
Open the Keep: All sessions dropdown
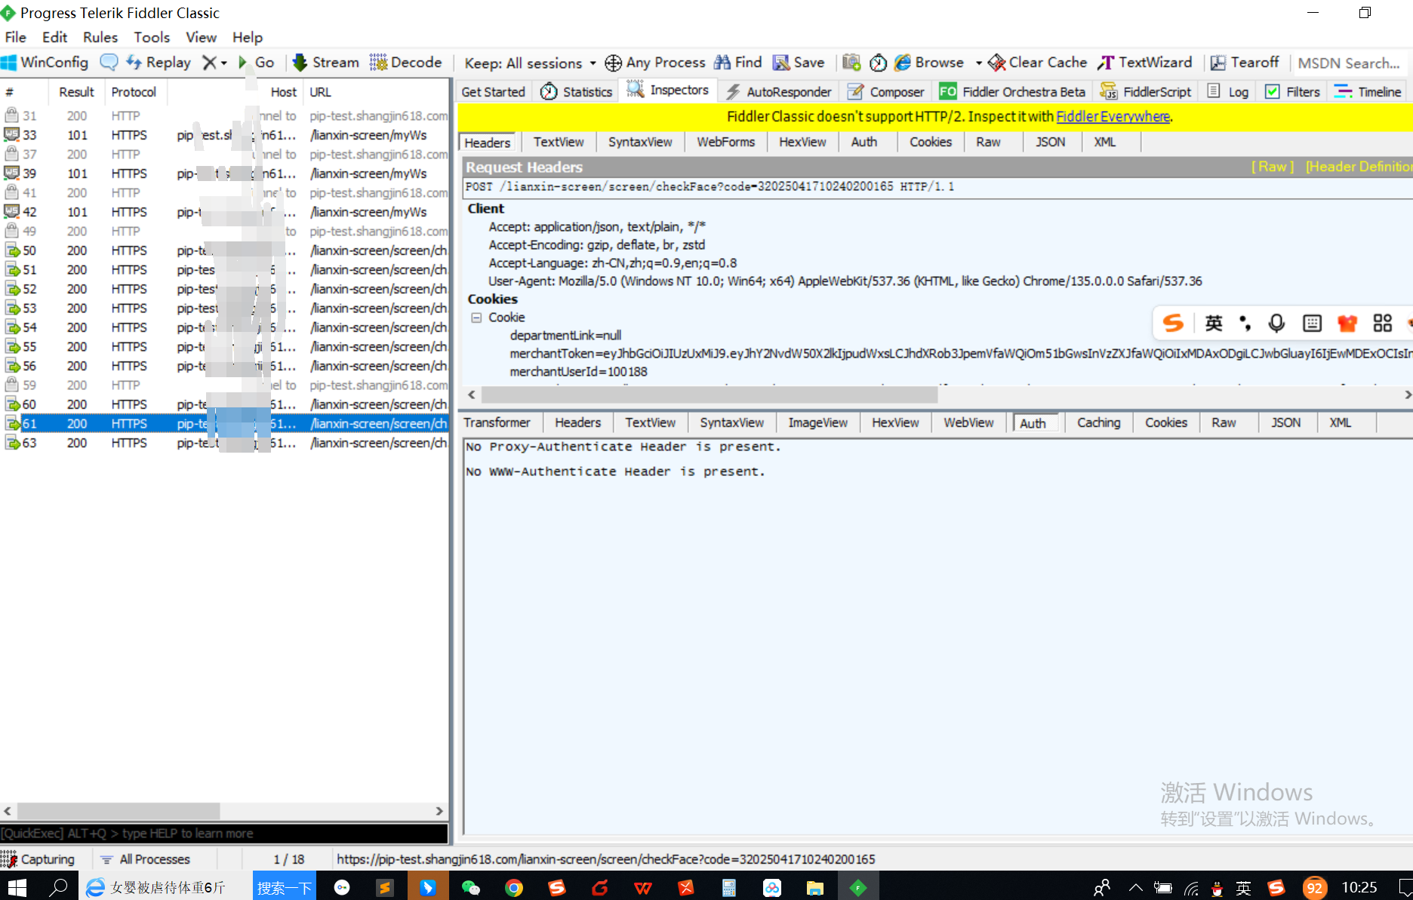tap(530, 63)
